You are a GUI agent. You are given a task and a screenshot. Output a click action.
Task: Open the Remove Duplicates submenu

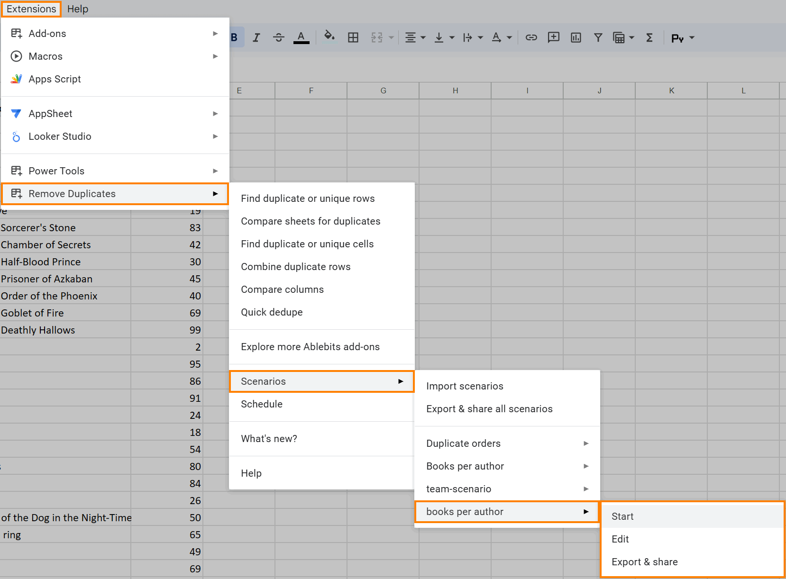point(115,194)
